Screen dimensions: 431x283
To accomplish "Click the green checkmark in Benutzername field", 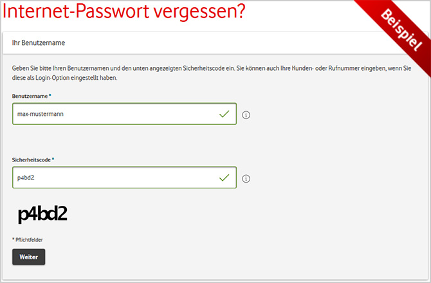I will tap(224, 114).
